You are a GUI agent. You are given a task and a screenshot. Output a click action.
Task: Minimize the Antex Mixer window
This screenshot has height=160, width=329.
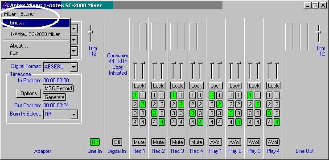coord(308,5)
